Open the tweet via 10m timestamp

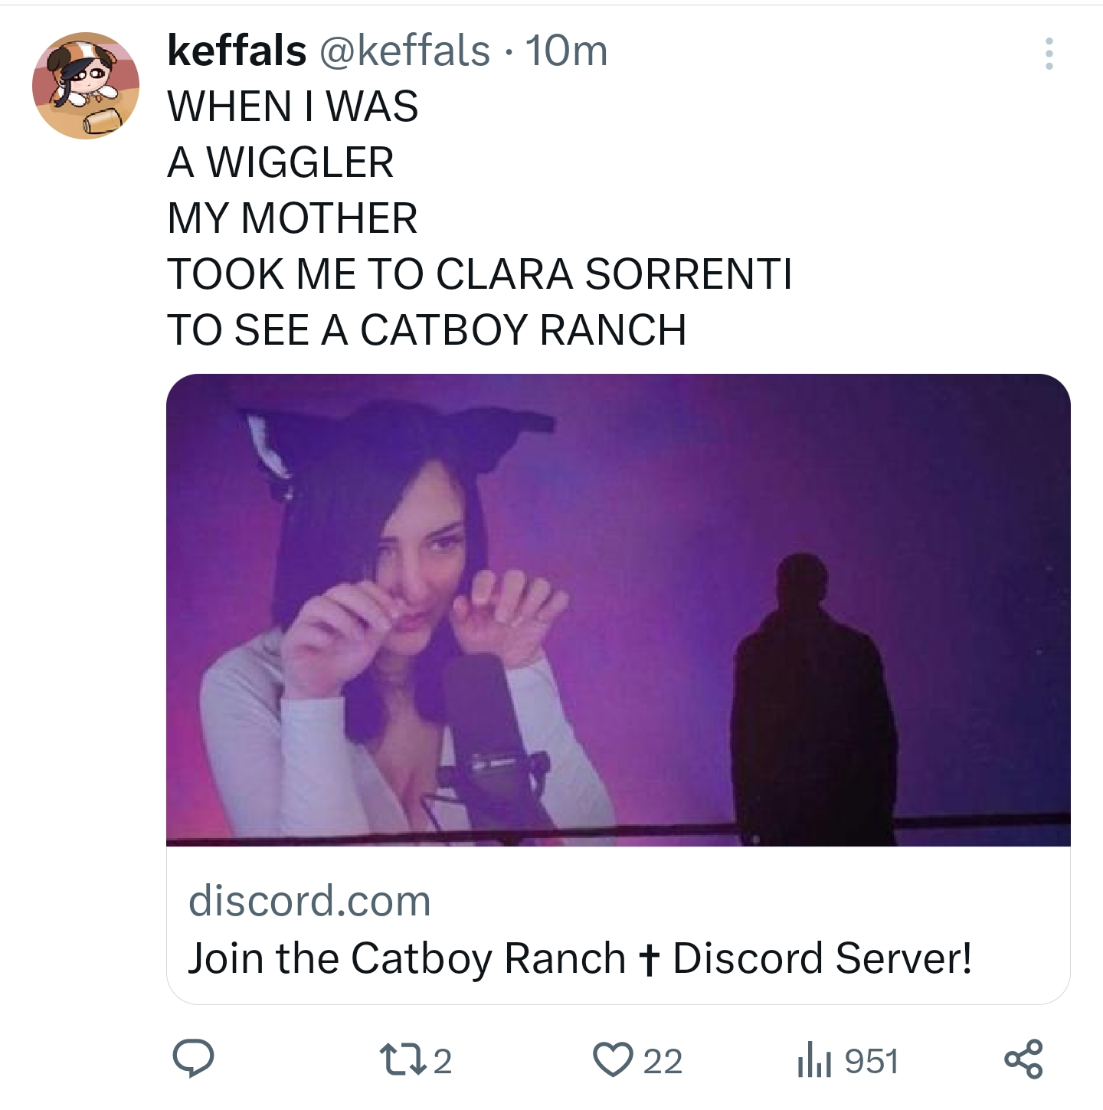tap(566, 51)
